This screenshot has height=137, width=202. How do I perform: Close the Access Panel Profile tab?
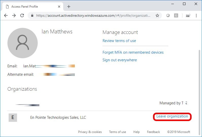[59, 7]
